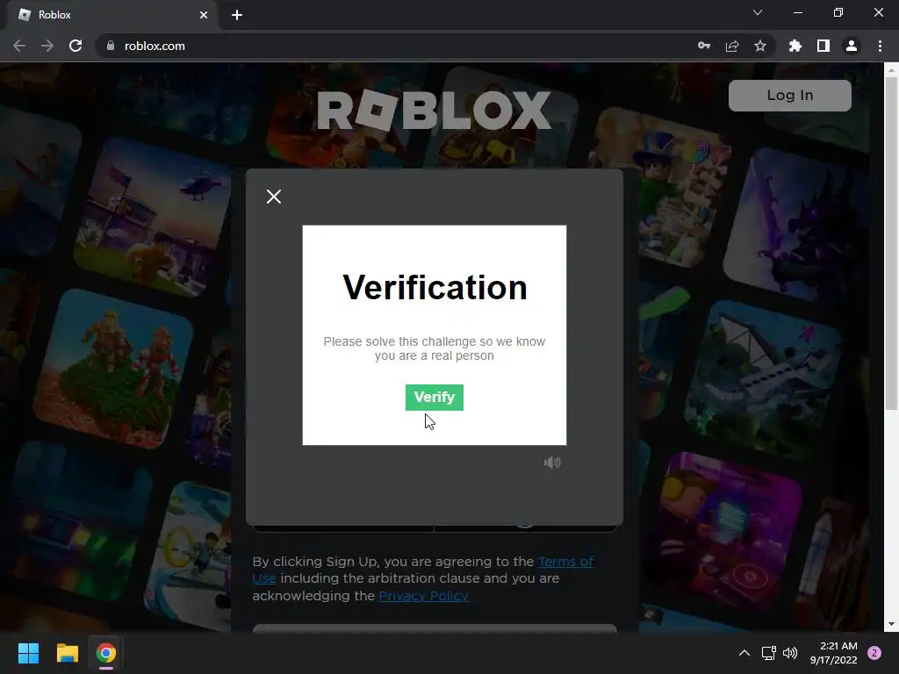The height and width of the screenshot is (674, 899).
Task: Restore down the Chrome window
Action: (x=838, y=12)
